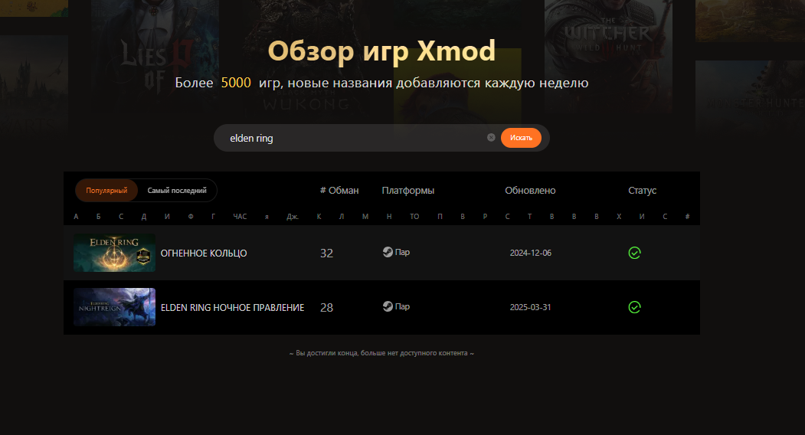The height and width of the screenshot is (435, 805).
Task: Clear the search field with the X icon
Action: (491, 138)
